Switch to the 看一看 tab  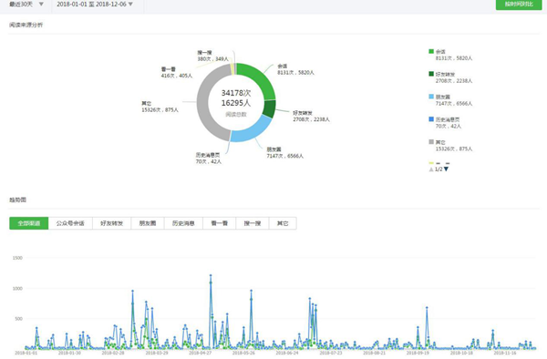[220, 223]
